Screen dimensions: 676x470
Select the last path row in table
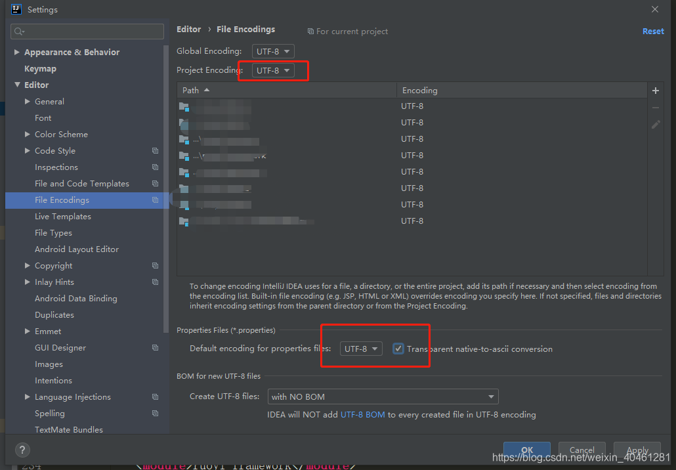point(412,221)
